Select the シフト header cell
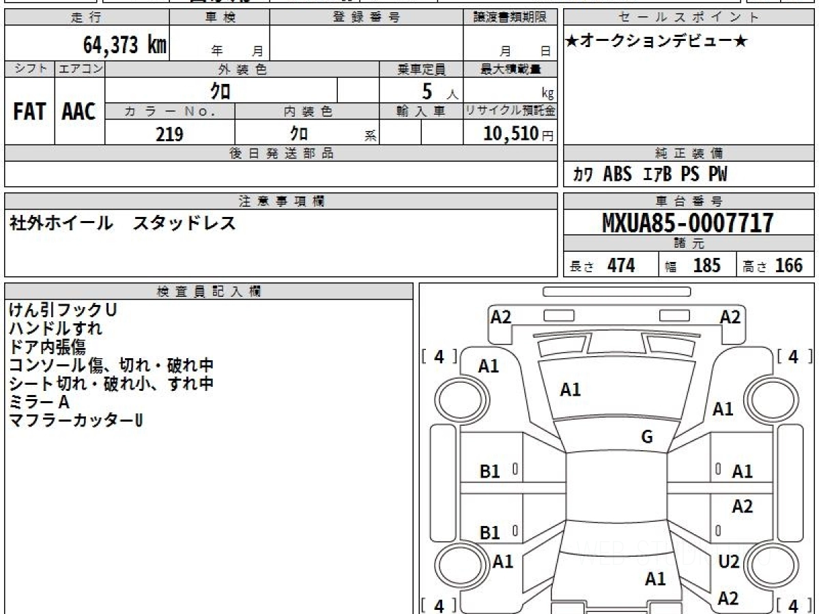The width and height of the screenshot is (819, 614). 29,69
